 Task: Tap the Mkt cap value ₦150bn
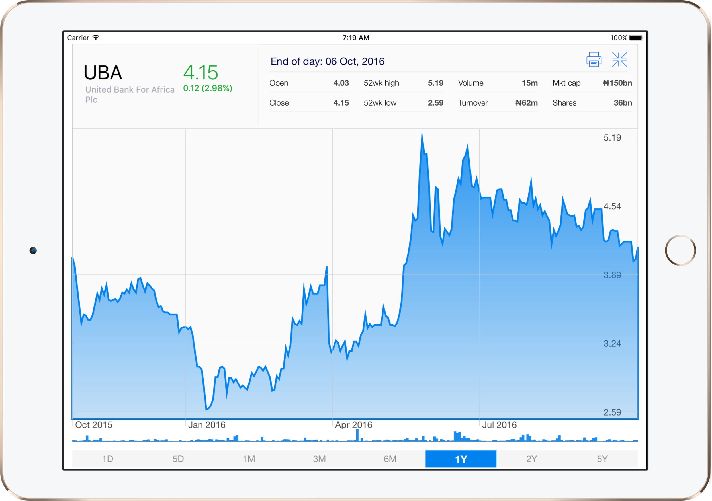[617, 83]
